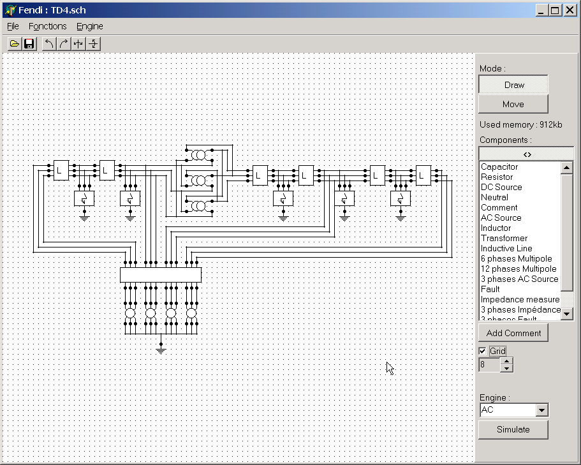
Task: Switch to Move mode
Action: tap(513, 104)
